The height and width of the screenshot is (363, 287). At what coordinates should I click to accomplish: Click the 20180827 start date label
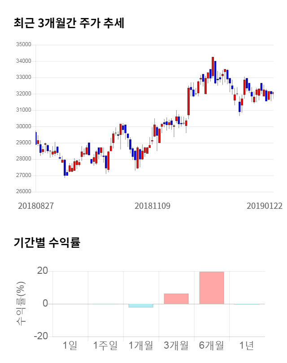(36, 205)
